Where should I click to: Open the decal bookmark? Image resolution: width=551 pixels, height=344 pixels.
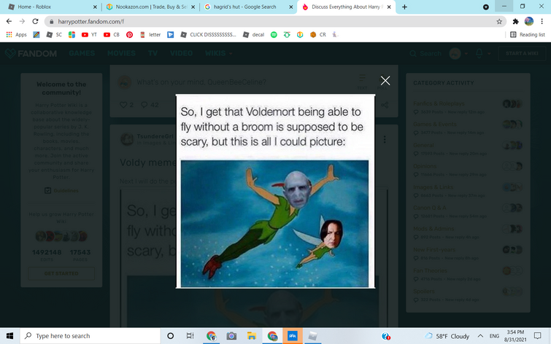[253, 34]
